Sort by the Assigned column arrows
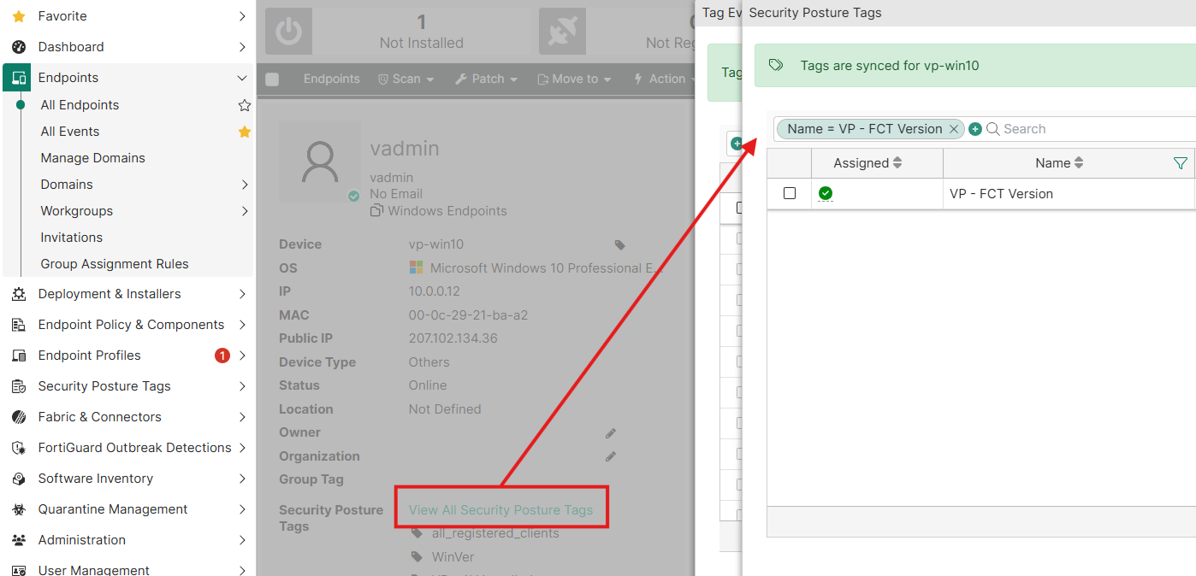 tap(897, 162)
